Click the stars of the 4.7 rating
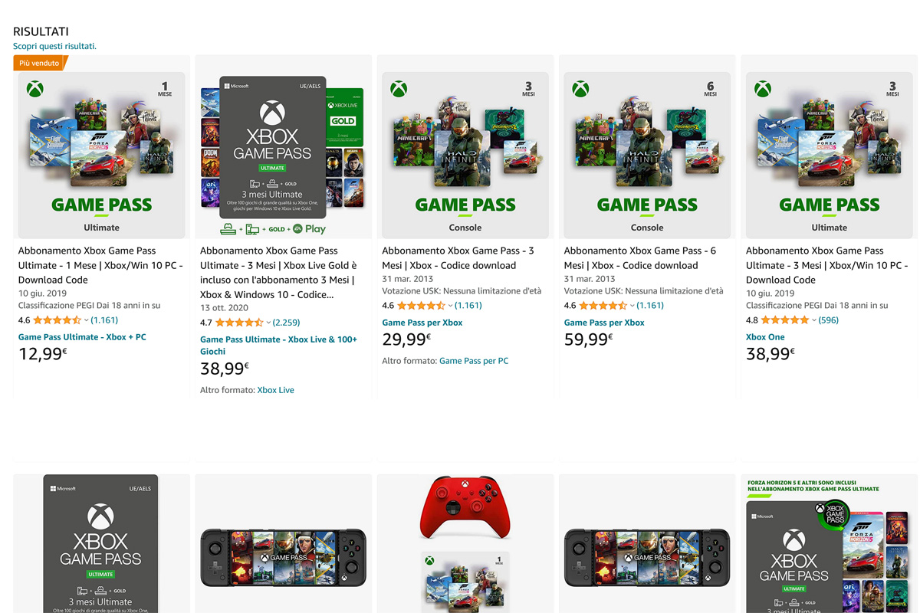 [238, 323]
